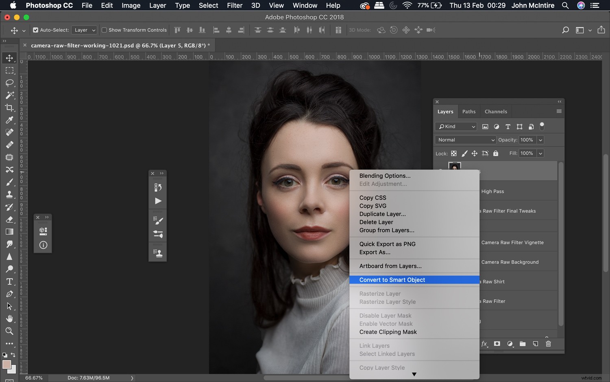Select the Horizontal Type tool
The image size is (610, 382).
point(10,281)
